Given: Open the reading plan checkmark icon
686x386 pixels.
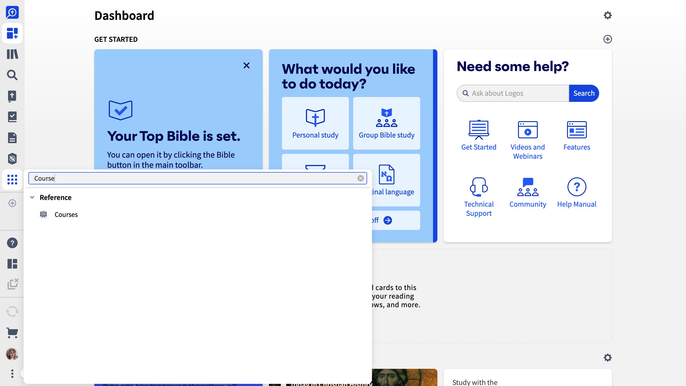Looking at the screenshot, I should click(x=12, y=117).
